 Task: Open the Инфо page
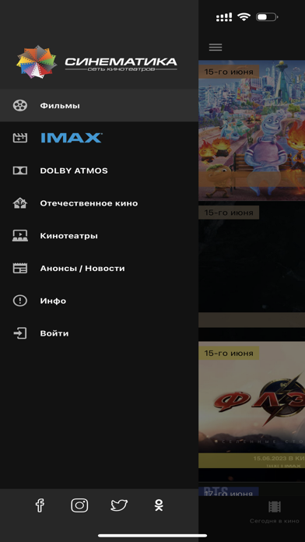pyautogui.click(x=99, y=301)
